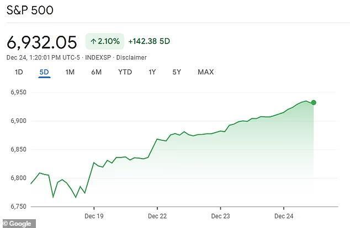Show the 5Y chart range
350x228 pixels.
click(177, 72)
